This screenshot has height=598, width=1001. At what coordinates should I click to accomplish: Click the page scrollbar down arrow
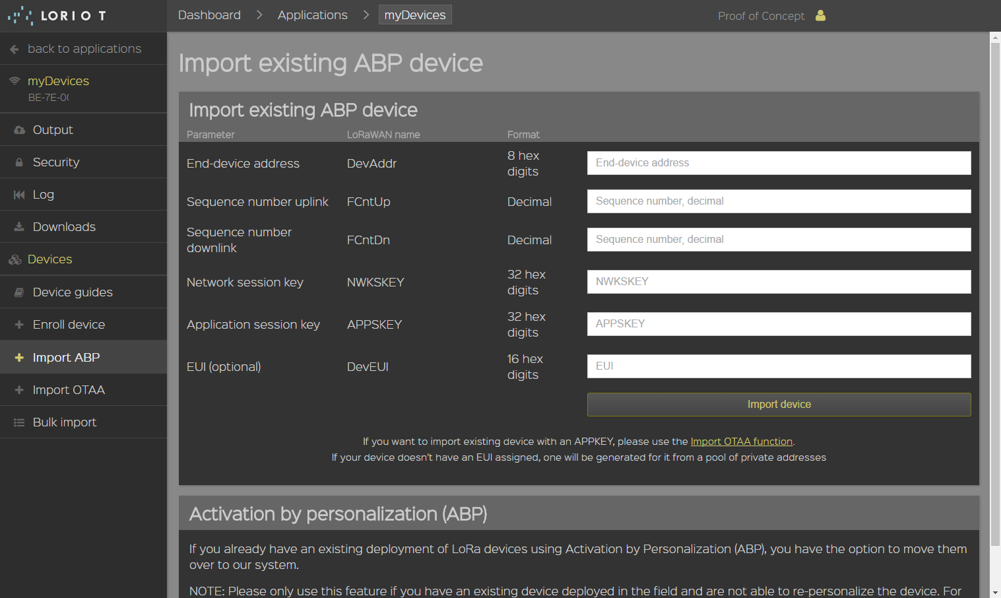[995, 592]
